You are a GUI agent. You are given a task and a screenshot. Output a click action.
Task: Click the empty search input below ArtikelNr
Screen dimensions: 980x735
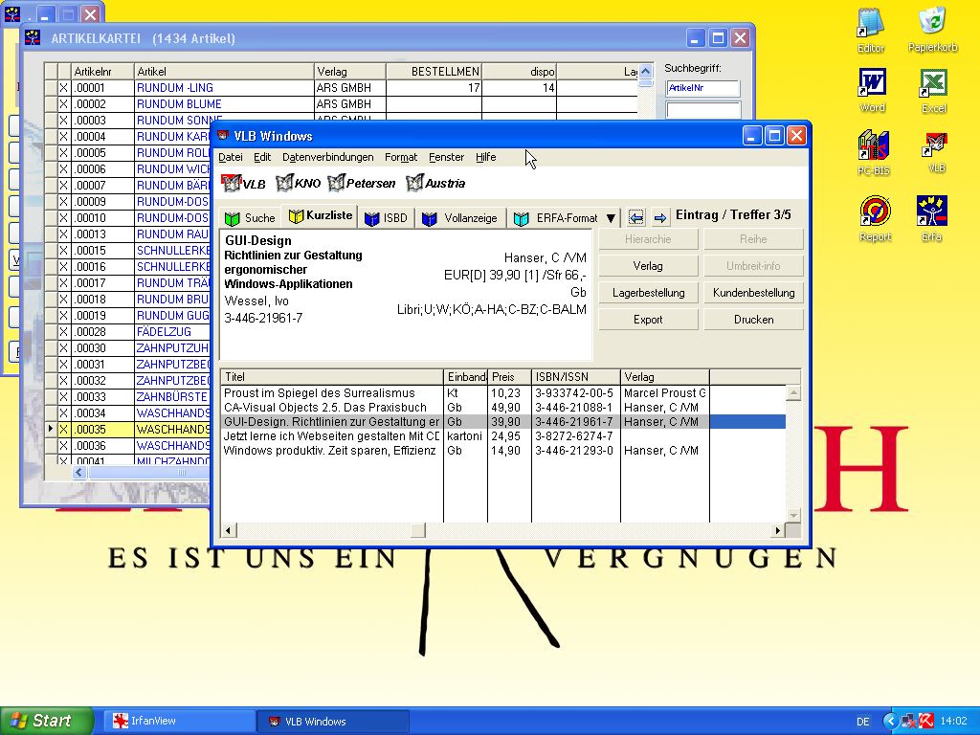click(703, 110)
